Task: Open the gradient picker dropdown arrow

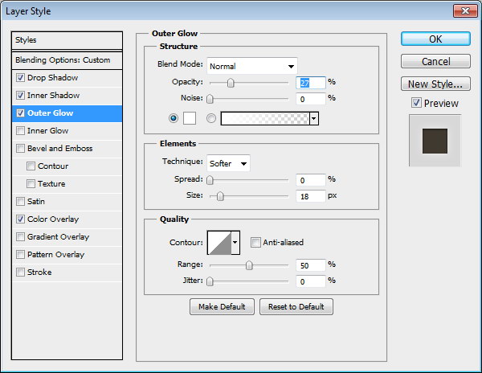Action: 313,118
